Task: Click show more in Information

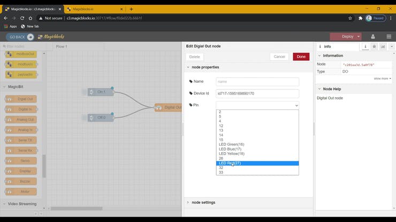Action: click(x=383, y=78)
